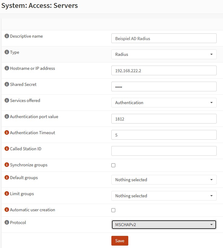The image size is (223, 248).
Task: Click into the Called Station ID field
Action: (164, 151)
